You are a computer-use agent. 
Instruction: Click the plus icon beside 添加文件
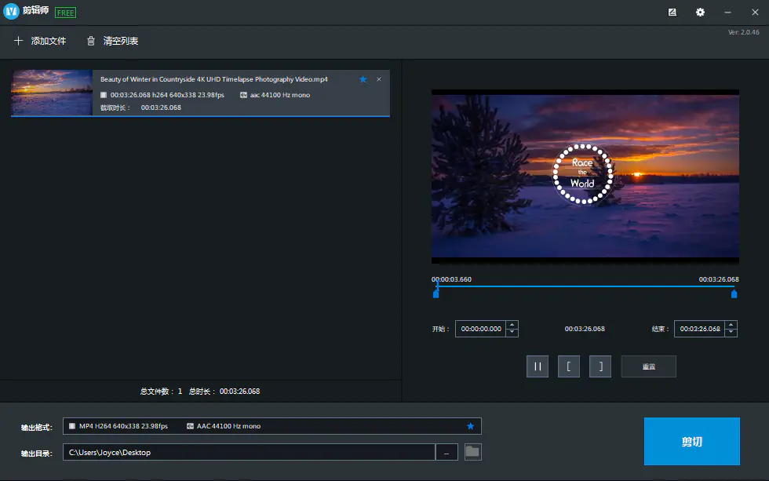coord(18,41)
